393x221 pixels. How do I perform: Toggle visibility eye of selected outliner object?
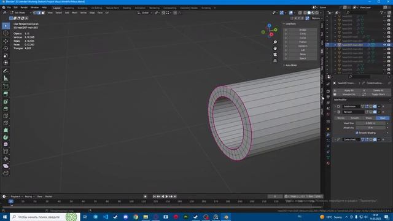coord(384,45)
